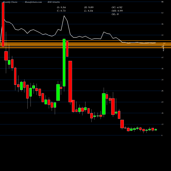Viewport: 171px width, 171px height.
Task: Click the 66 price axis label
Action: pos(162,2)
